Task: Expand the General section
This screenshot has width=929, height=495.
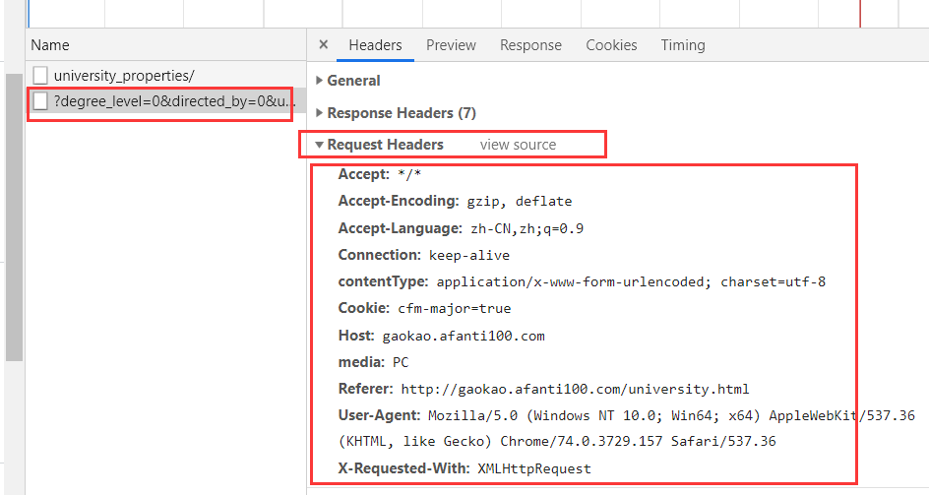Action: (319, 80)
